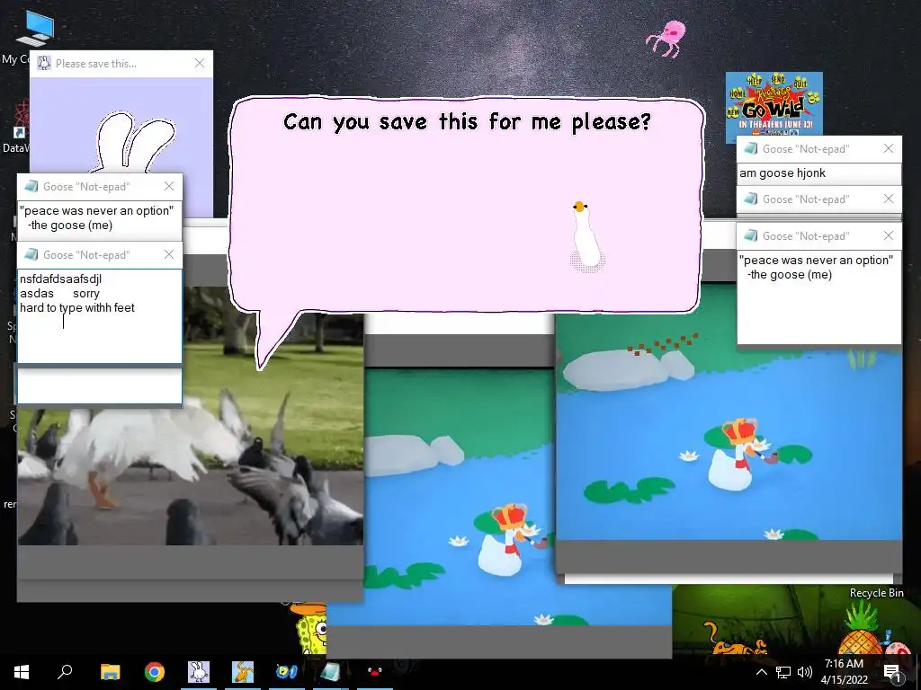This screenshot has width=921, height=690.
Task: Click the goose chasing pigeons photo
Action: coord(191,446)
